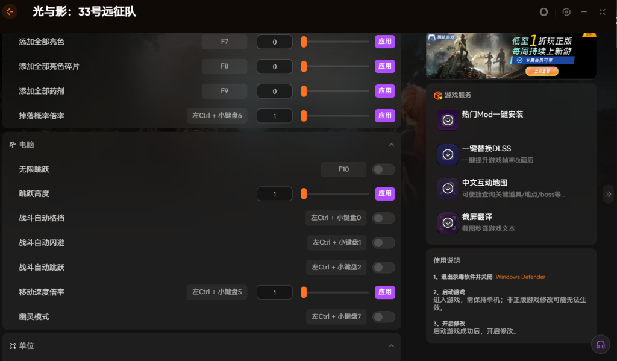
Task: Open the 中文互动地图 download icon
Action: pos(448,189)
